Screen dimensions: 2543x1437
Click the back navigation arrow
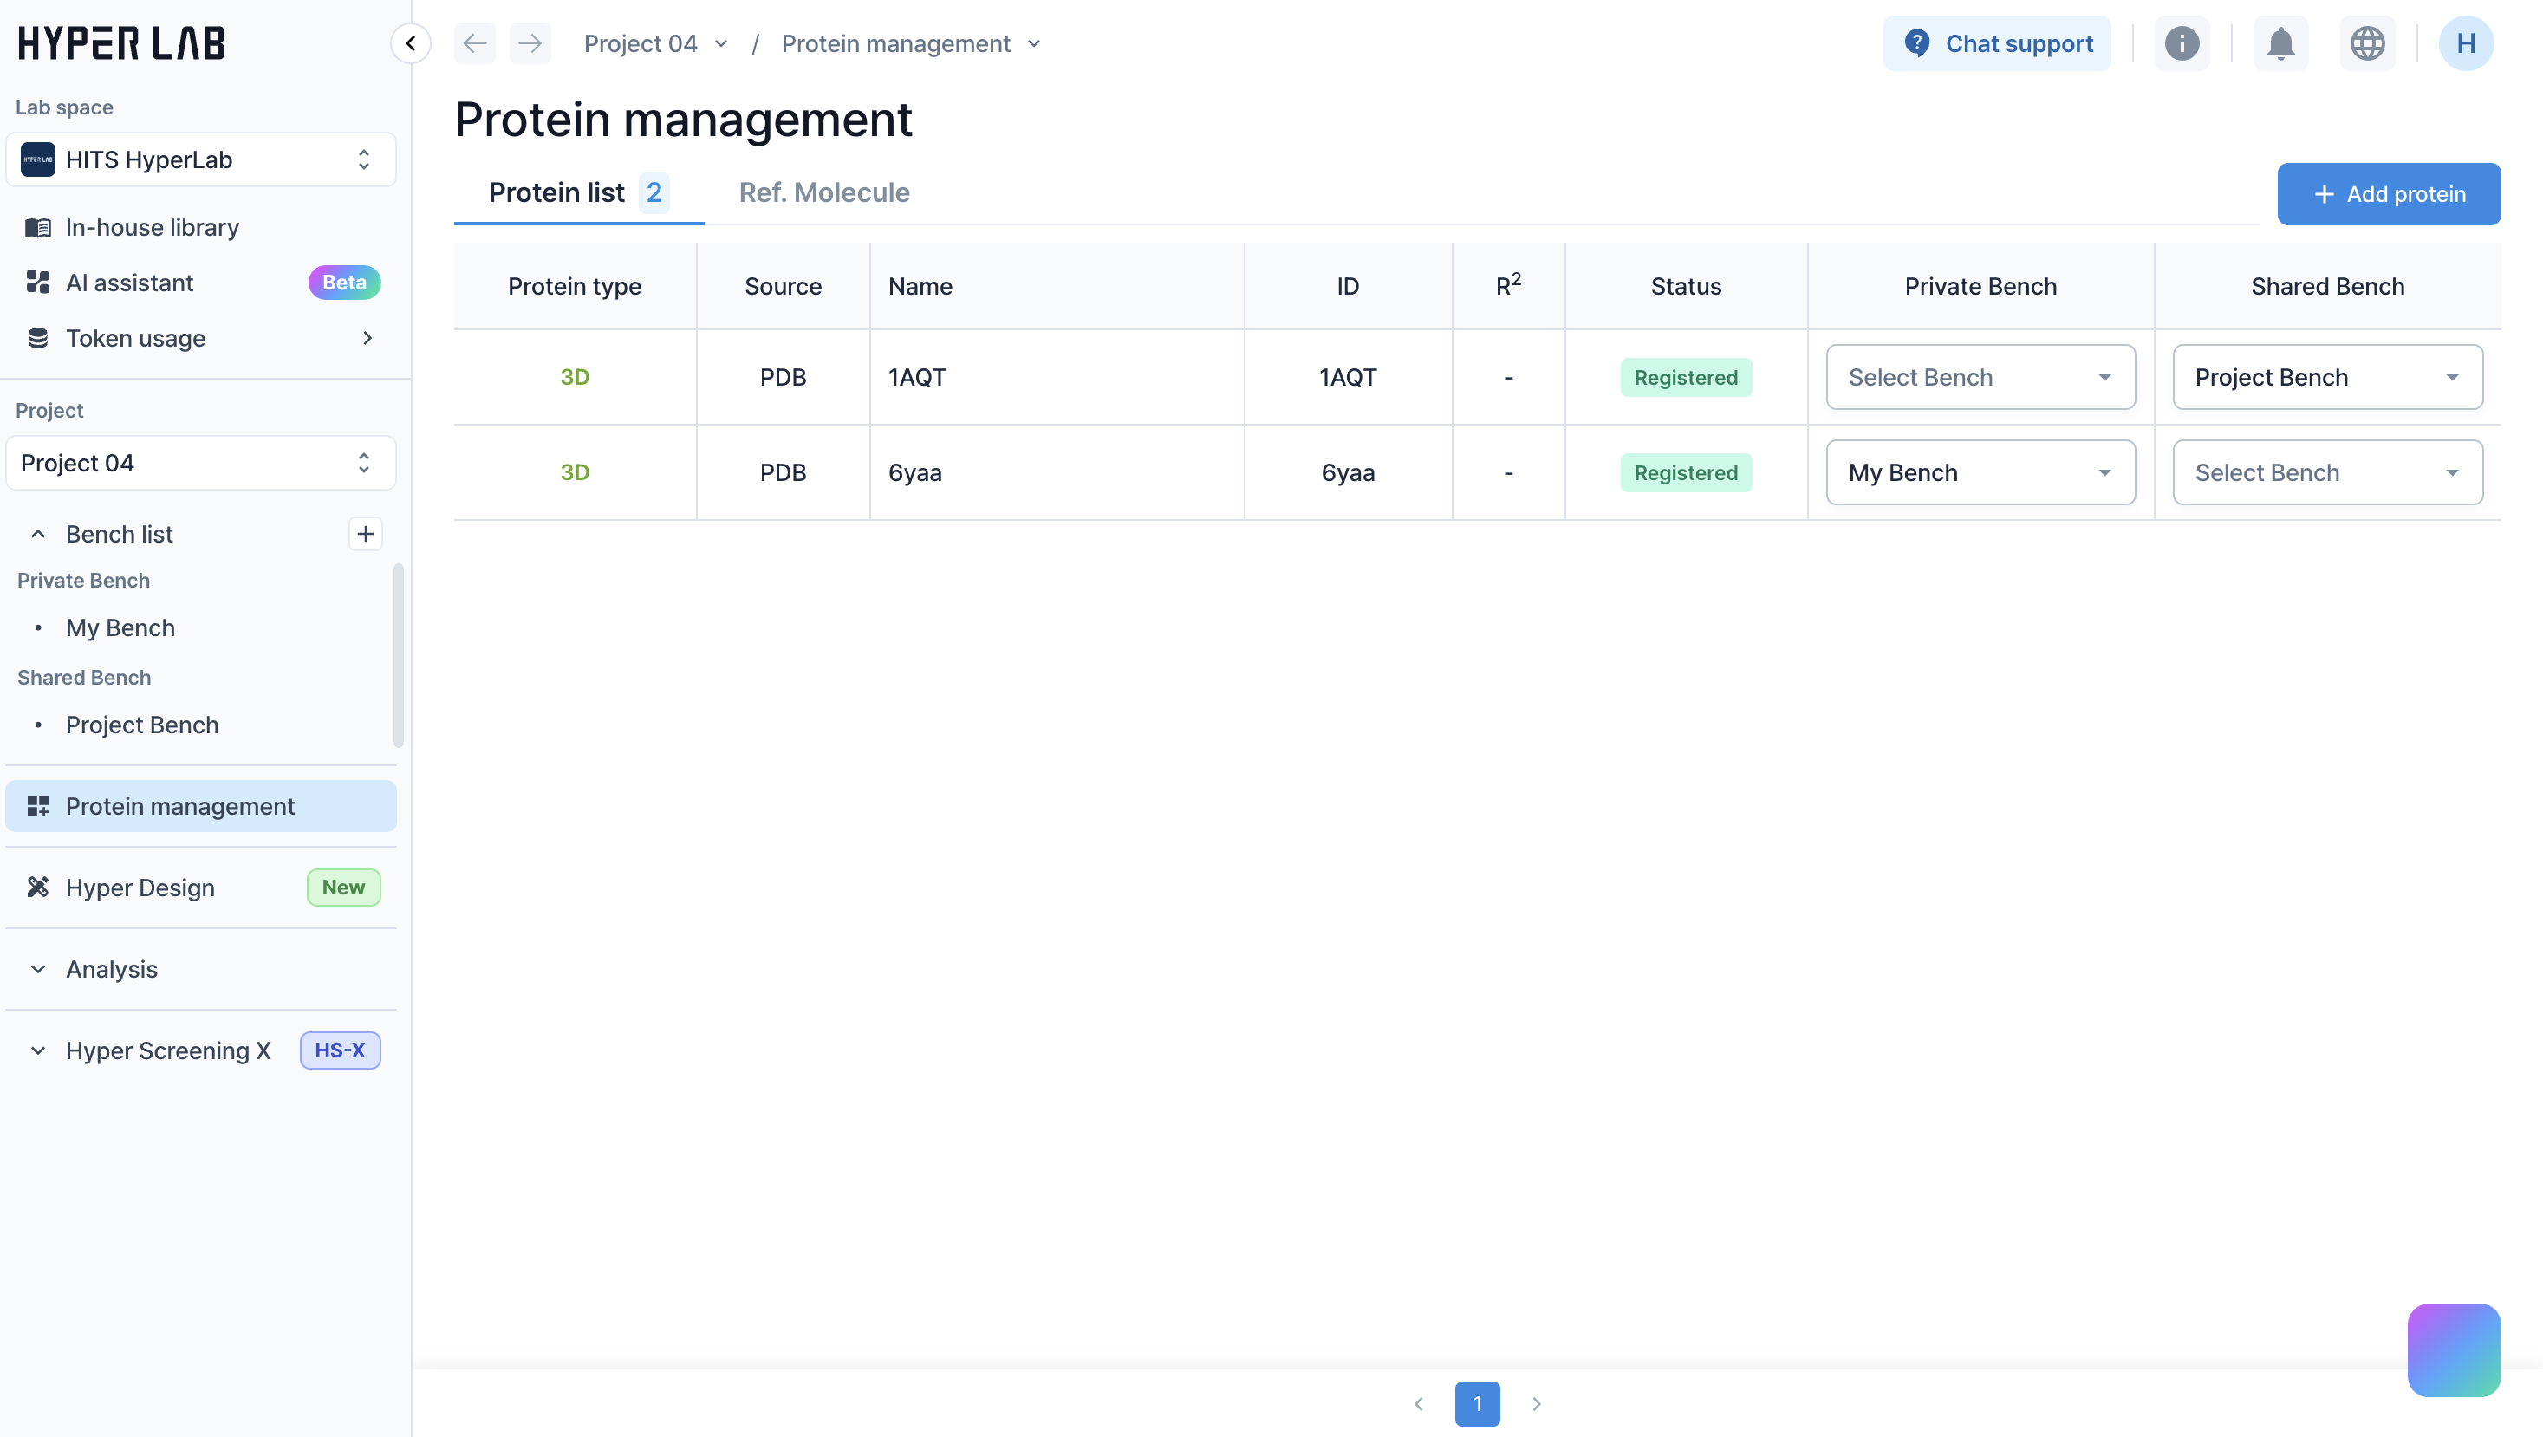(x=475, y=43)
